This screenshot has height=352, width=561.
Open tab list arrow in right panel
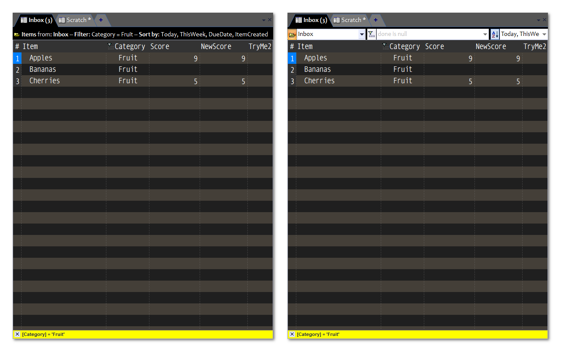point(539,20)
